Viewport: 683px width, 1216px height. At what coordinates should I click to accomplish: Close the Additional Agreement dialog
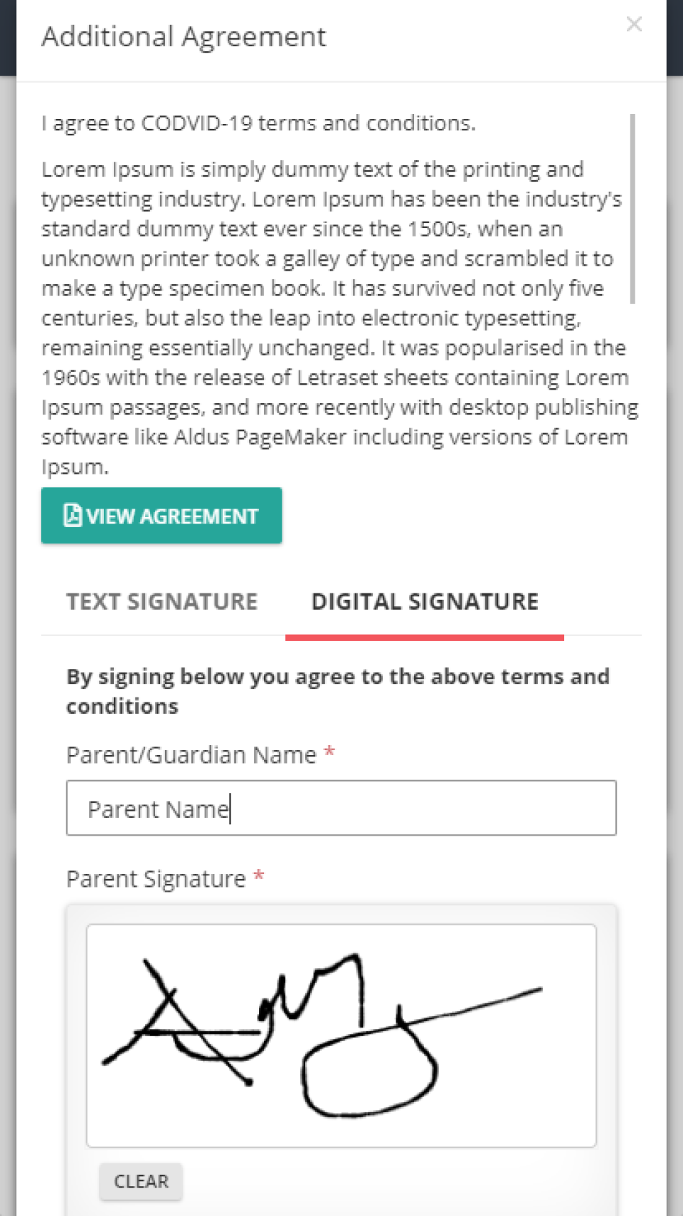[x=634, y=24]
